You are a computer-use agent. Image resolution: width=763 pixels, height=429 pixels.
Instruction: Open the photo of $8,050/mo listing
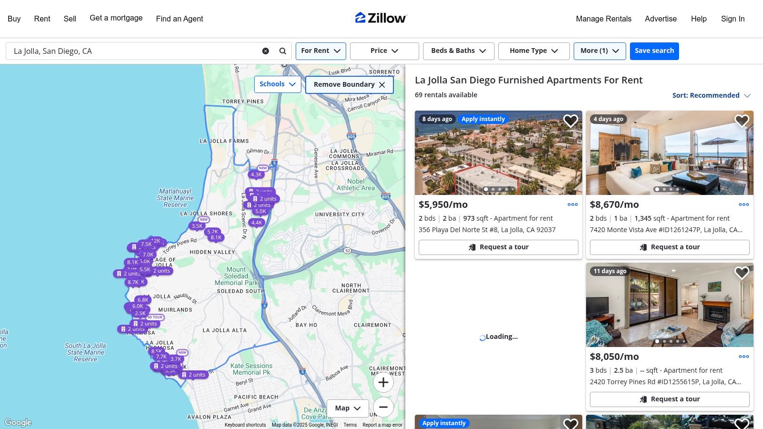pyautogui.click(x=670, y=305)
